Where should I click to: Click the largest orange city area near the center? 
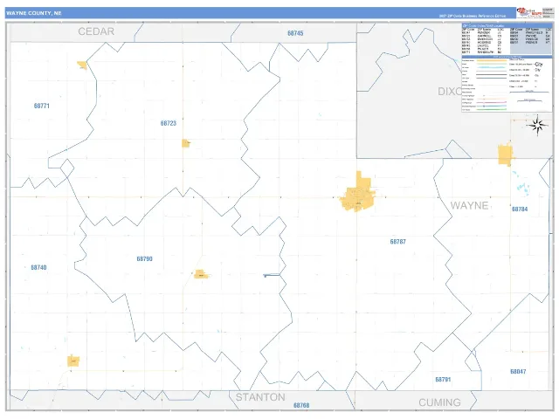coord(357,194)
